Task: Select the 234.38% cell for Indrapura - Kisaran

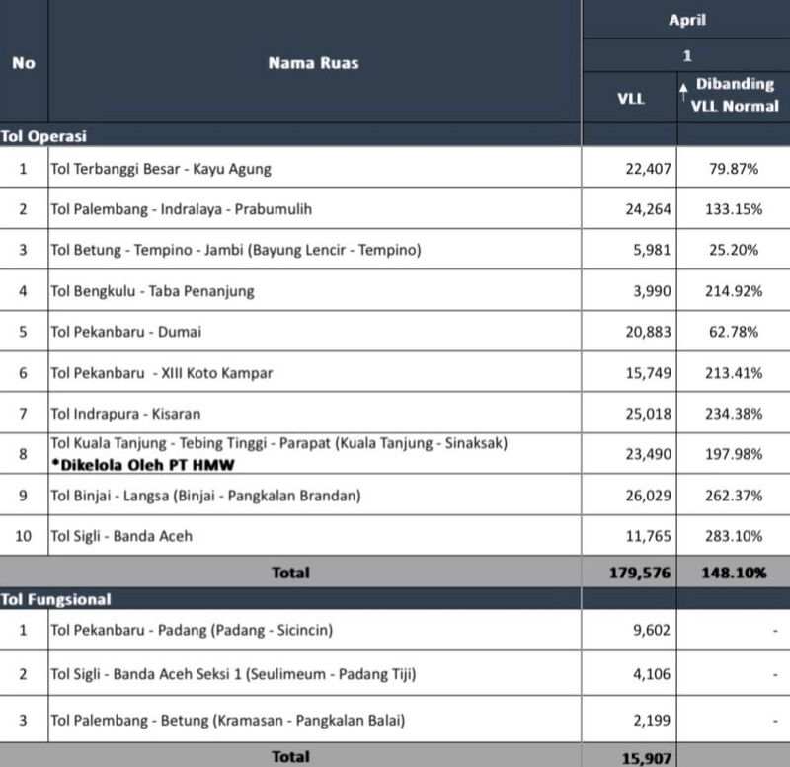Action: pos(733,413)
